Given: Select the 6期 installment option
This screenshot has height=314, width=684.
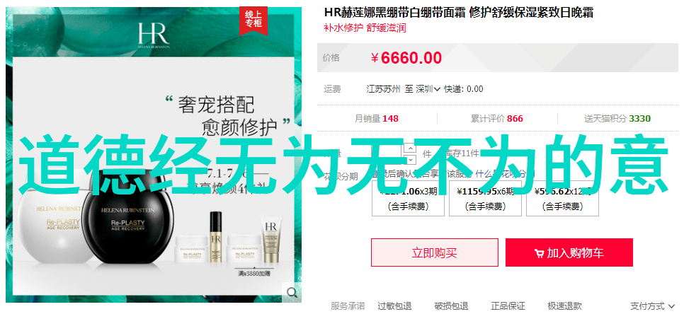Looking at the screenshot, I should pyautogui.click(x=485, y=198).
